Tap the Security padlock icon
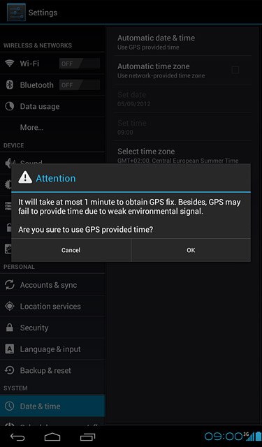Viewport: 262px width, 447px height. pyautogui.click(x=10, y=328)
